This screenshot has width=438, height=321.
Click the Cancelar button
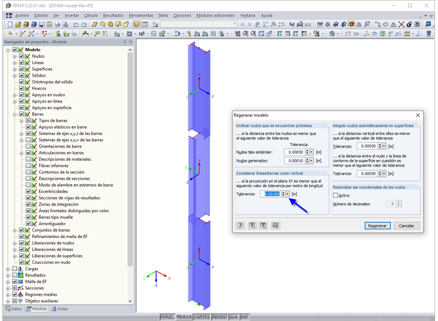tap(406, 226)
